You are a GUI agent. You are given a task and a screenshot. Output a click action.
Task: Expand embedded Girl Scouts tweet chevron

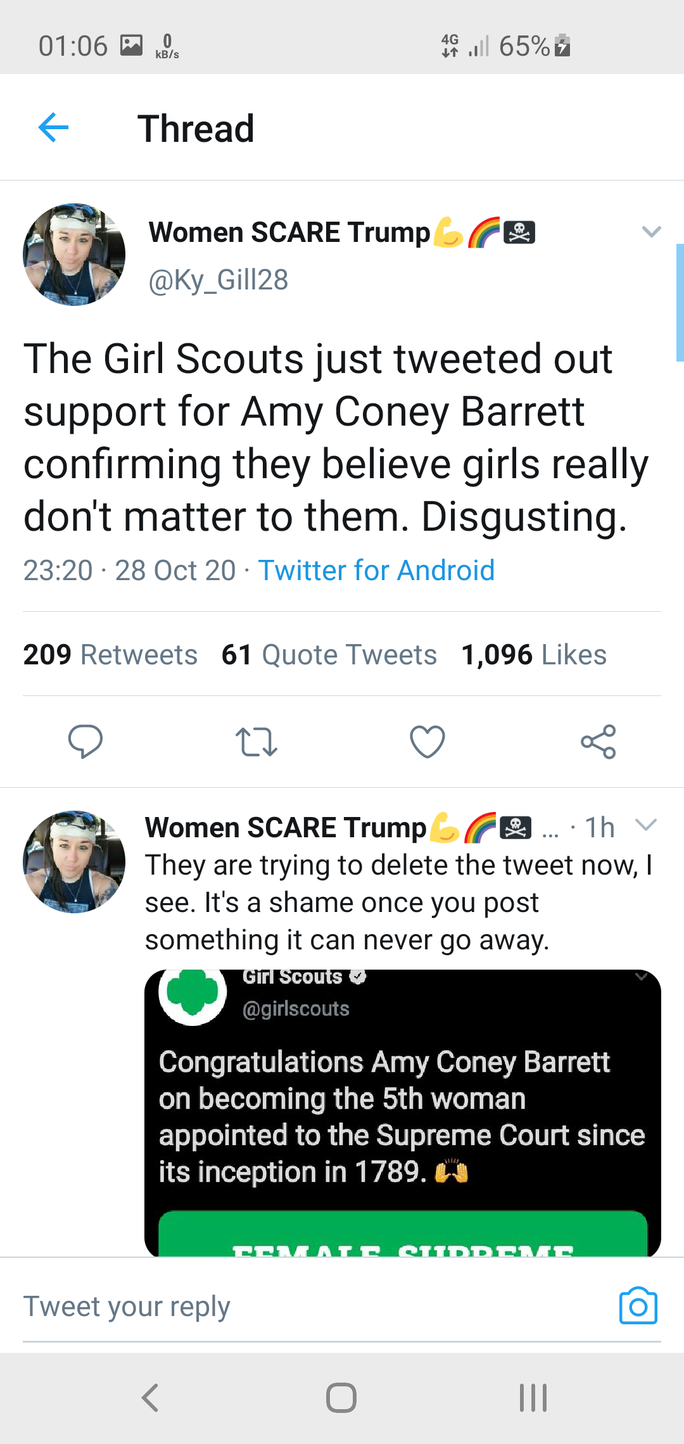pyautogui.click(x=642, y=977)
